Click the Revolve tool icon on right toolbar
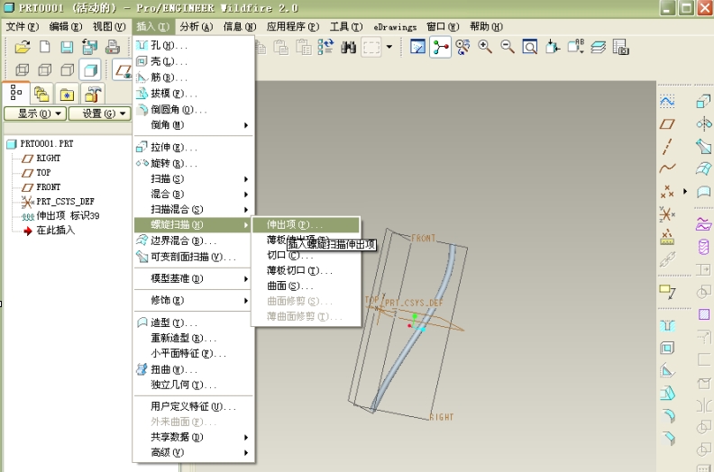This screenshot has width=714, height=472. pos(703,123)
